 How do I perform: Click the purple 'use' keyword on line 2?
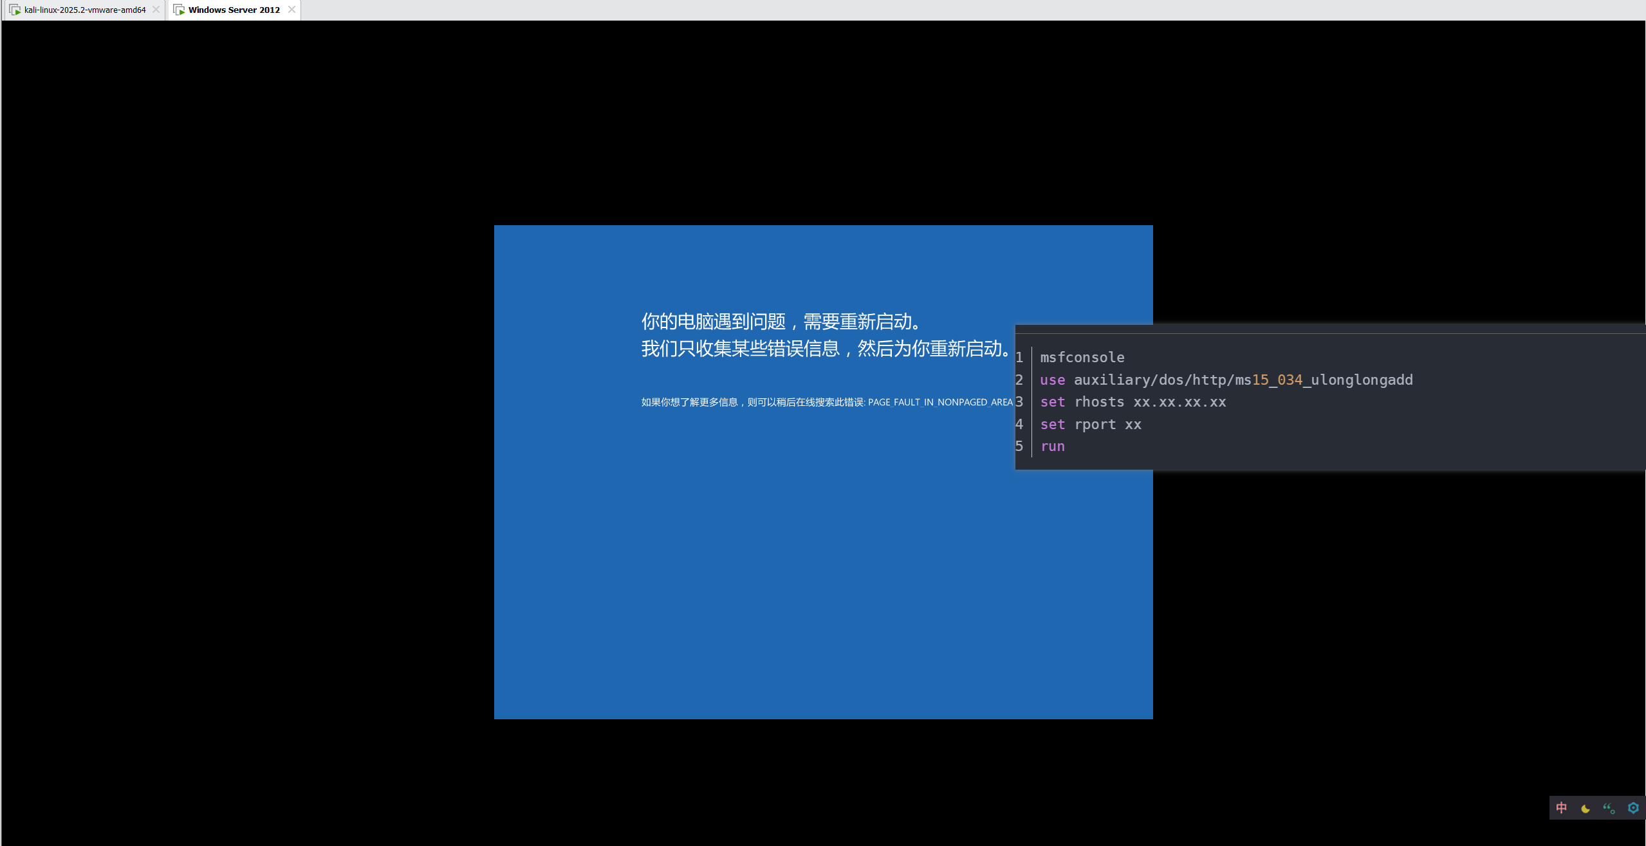coord(1052,380)
